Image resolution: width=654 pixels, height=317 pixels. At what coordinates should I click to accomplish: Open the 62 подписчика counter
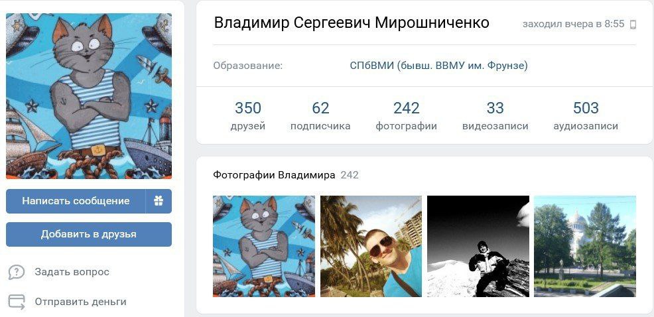(x=320, y=115)
